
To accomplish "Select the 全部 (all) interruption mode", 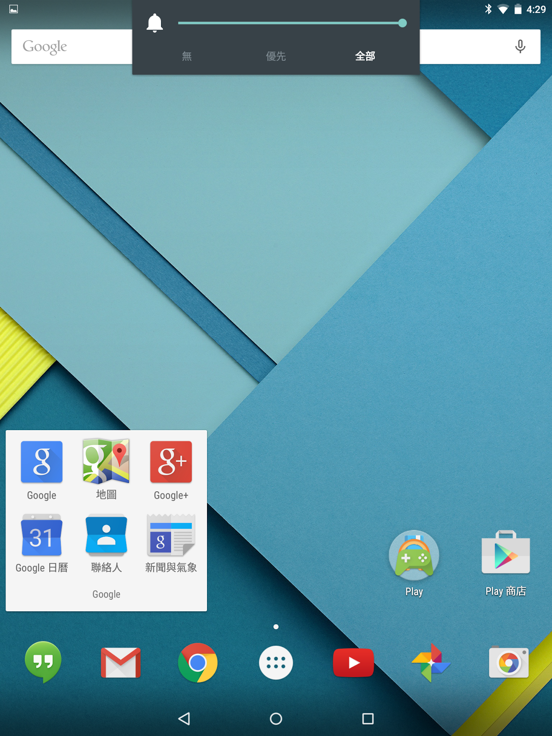I will pyautogui.click(x=365, y=56).
